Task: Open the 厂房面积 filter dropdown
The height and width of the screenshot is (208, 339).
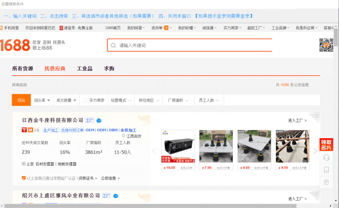Action: coord(178,100)
